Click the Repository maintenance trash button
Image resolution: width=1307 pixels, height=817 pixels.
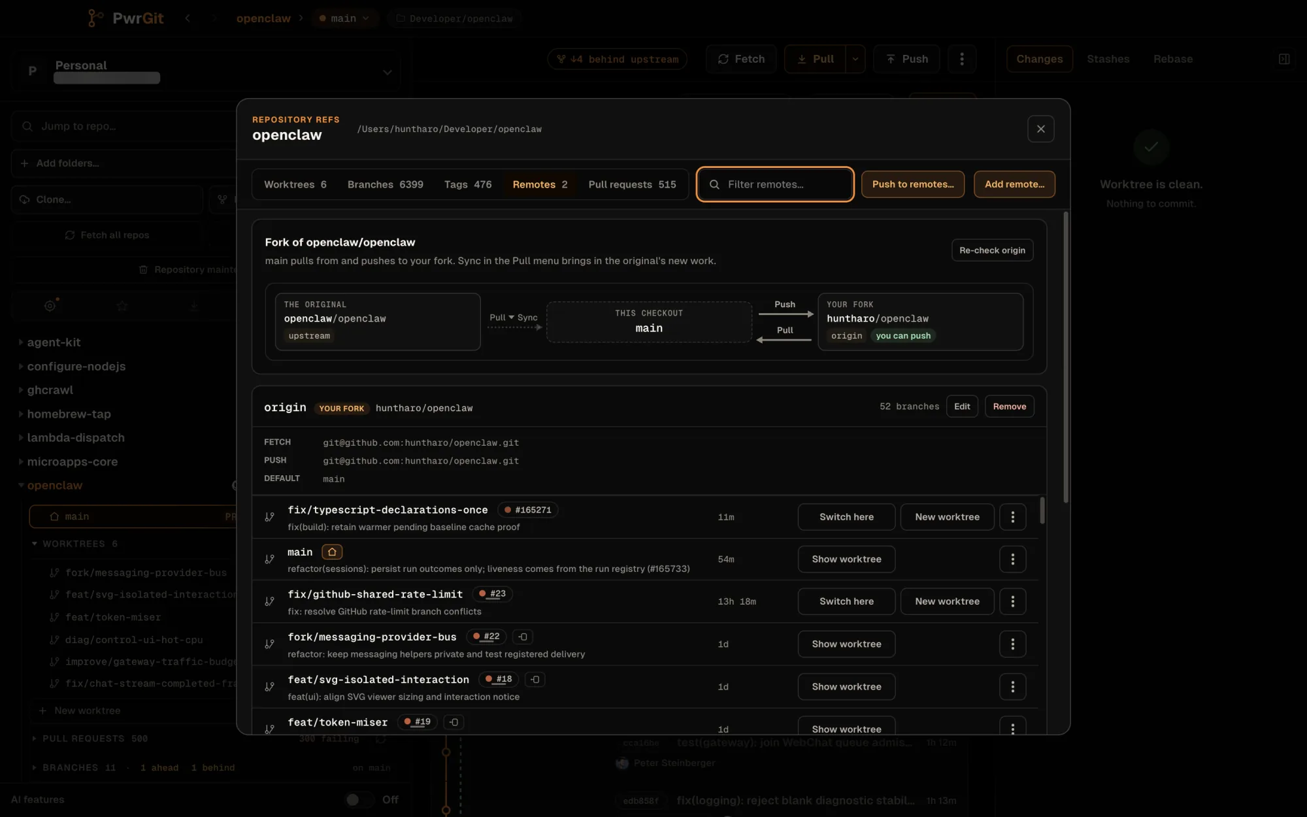tap(188, 269)
